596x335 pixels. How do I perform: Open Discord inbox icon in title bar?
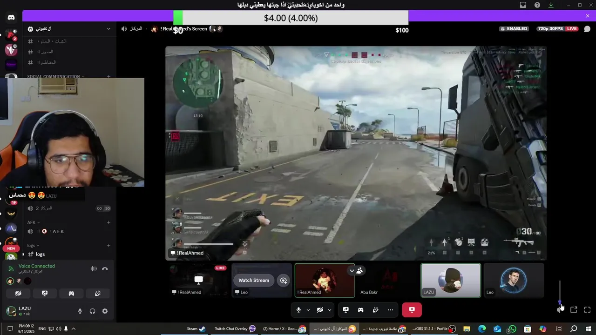[523, 5]
